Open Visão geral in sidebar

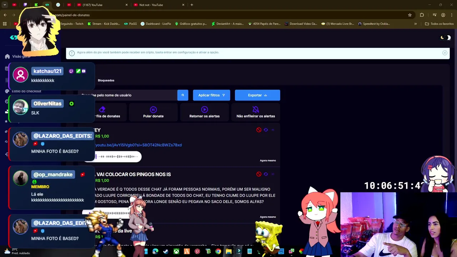point(18,56)
